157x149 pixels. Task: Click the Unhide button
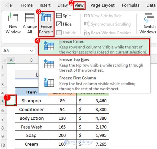click(66, 33)
